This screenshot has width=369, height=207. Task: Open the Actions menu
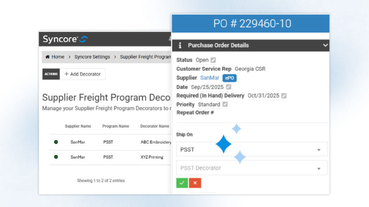(x=51, y=74)
